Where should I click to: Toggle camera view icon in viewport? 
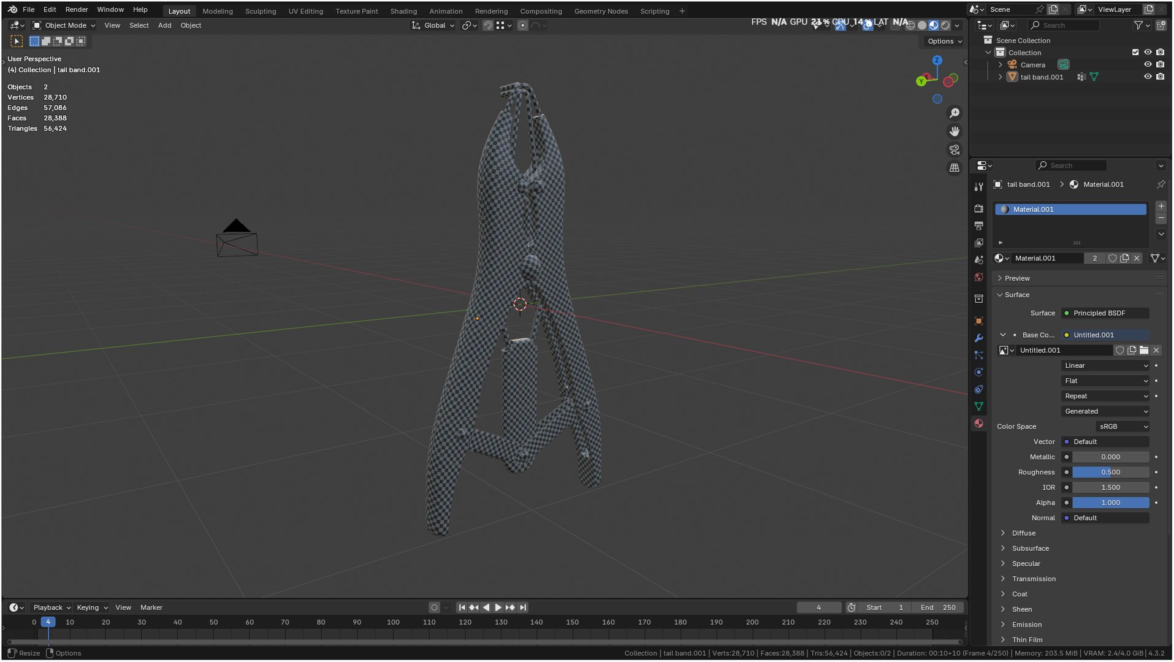pyautogui.click(x=955, y=150)
